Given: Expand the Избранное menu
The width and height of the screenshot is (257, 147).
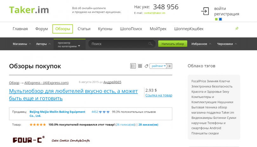Looking at the screenshot, I should [x=201, y=44].
